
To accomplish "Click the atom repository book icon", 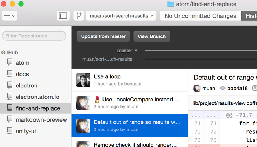I will pyautogui.click(x=10, y=62).
